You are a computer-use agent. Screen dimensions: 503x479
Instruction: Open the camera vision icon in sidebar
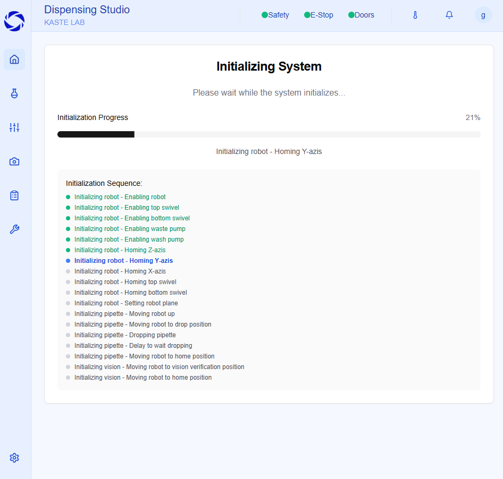point(14,161)
